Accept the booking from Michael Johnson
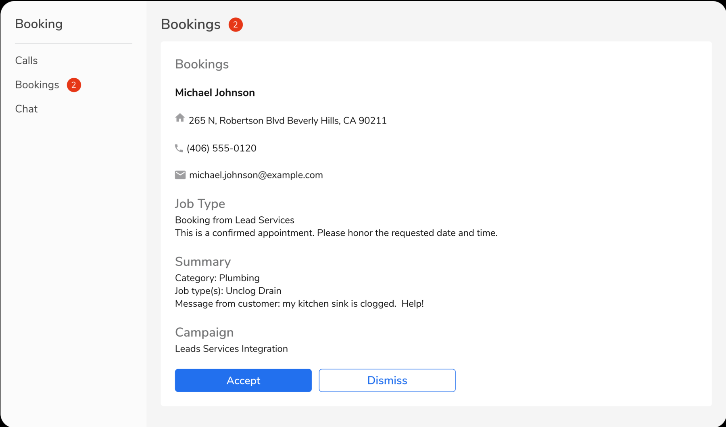 pyautogui.click(x=243, y=380)
